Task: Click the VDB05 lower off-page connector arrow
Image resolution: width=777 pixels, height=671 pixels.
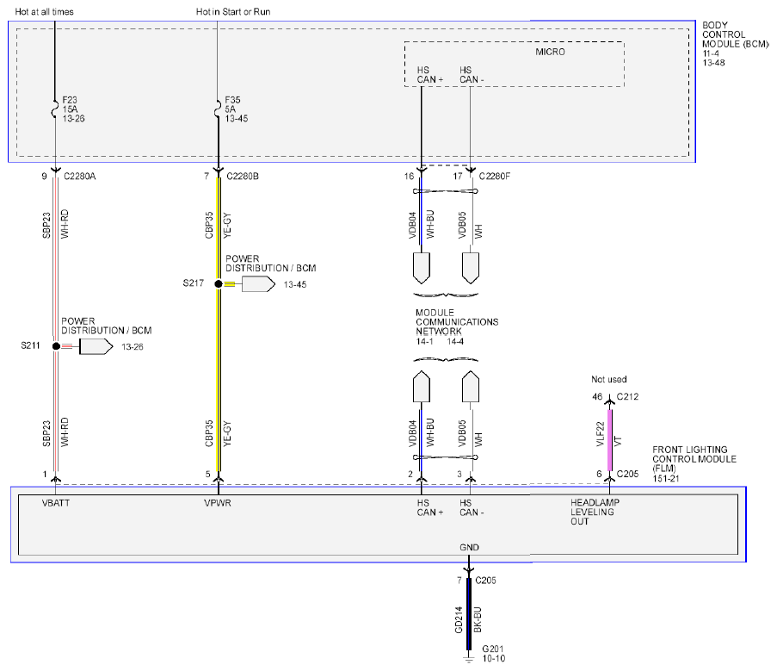Action: pos(471,387)
